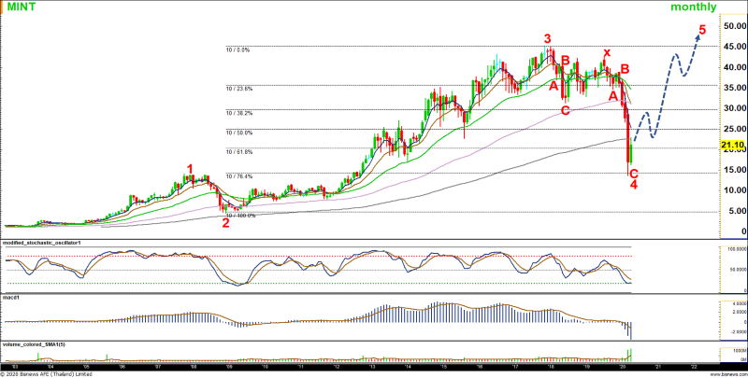748x378 pixels.
Task: Click the monthly timeframe label
Action: click(694, 7)
